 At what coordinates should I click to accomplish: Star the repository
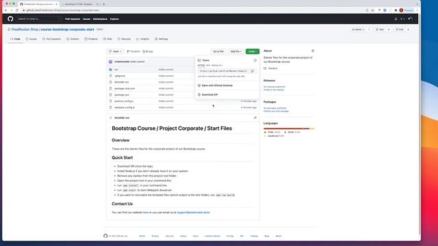pos(380,29)
